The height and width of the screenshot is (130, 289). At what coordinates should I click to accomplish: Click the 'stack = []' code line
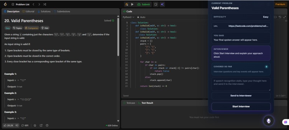point(146,41)
